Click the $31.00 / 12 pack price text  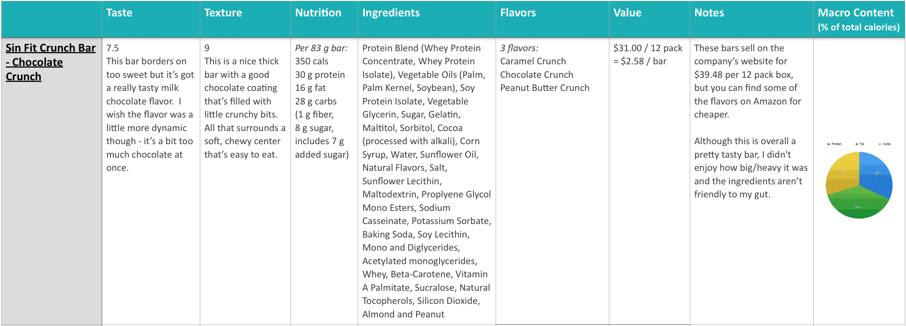(647, 48)
